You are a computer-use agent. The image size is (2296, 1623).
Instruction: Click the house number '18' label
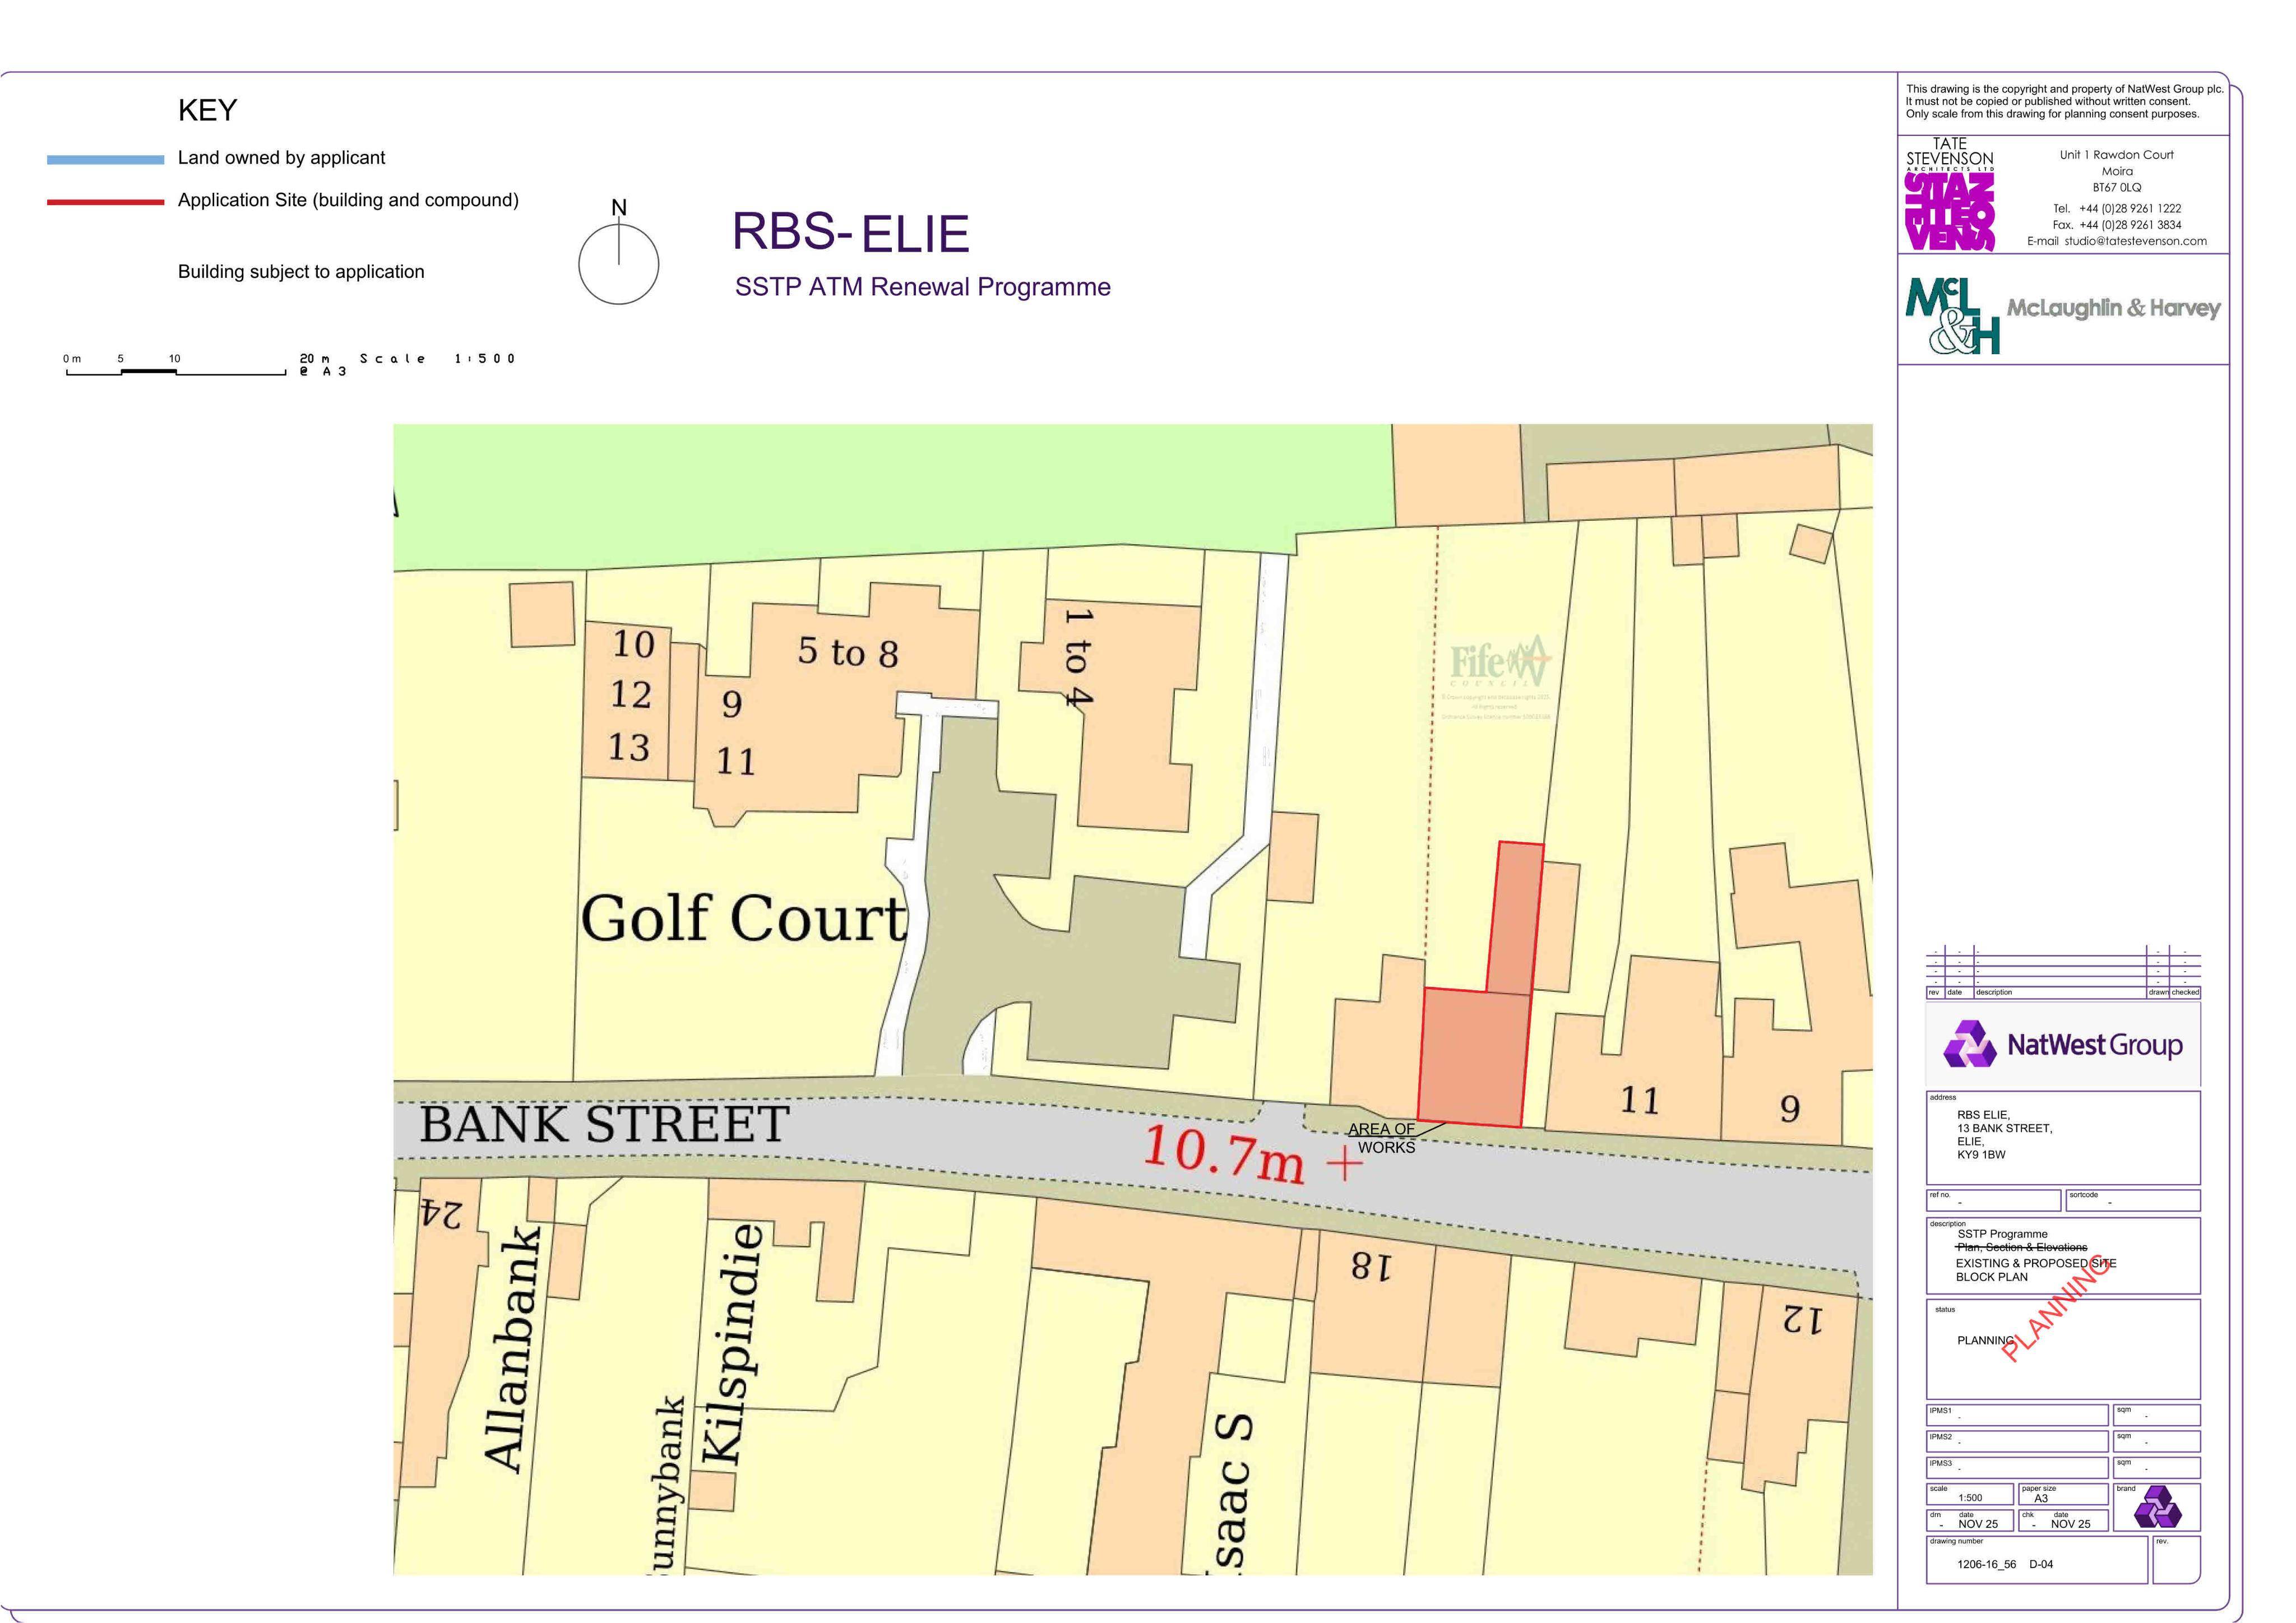click(x=1370, y=1267)
